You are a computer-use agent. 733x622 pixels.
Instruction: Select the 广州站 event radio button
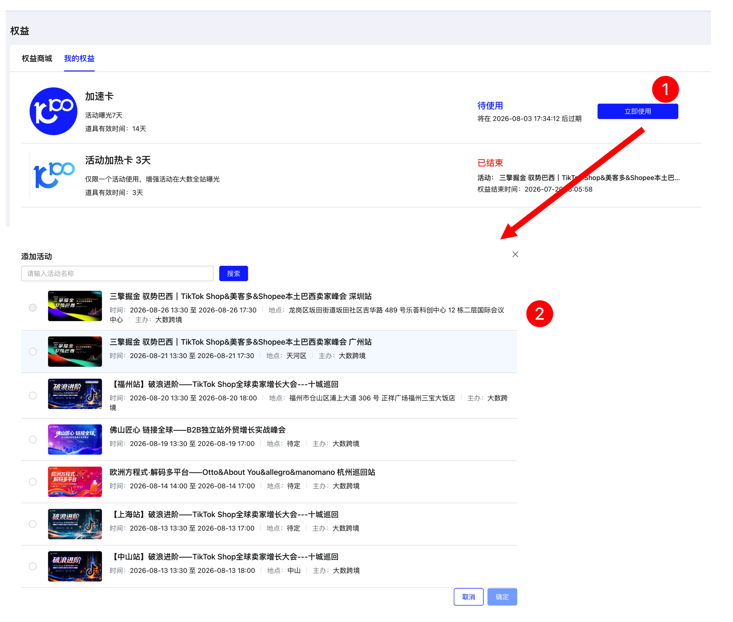(x=33, y=352)
